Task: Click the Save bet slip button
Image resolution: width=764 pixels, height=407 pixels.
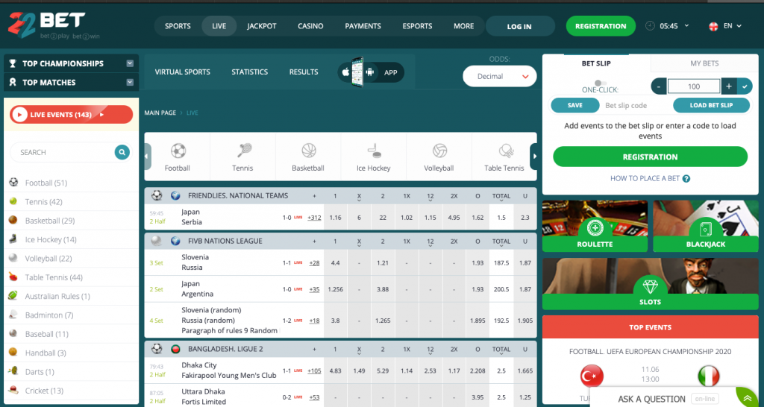Action: pyautogui.click(x=575, y=105)
